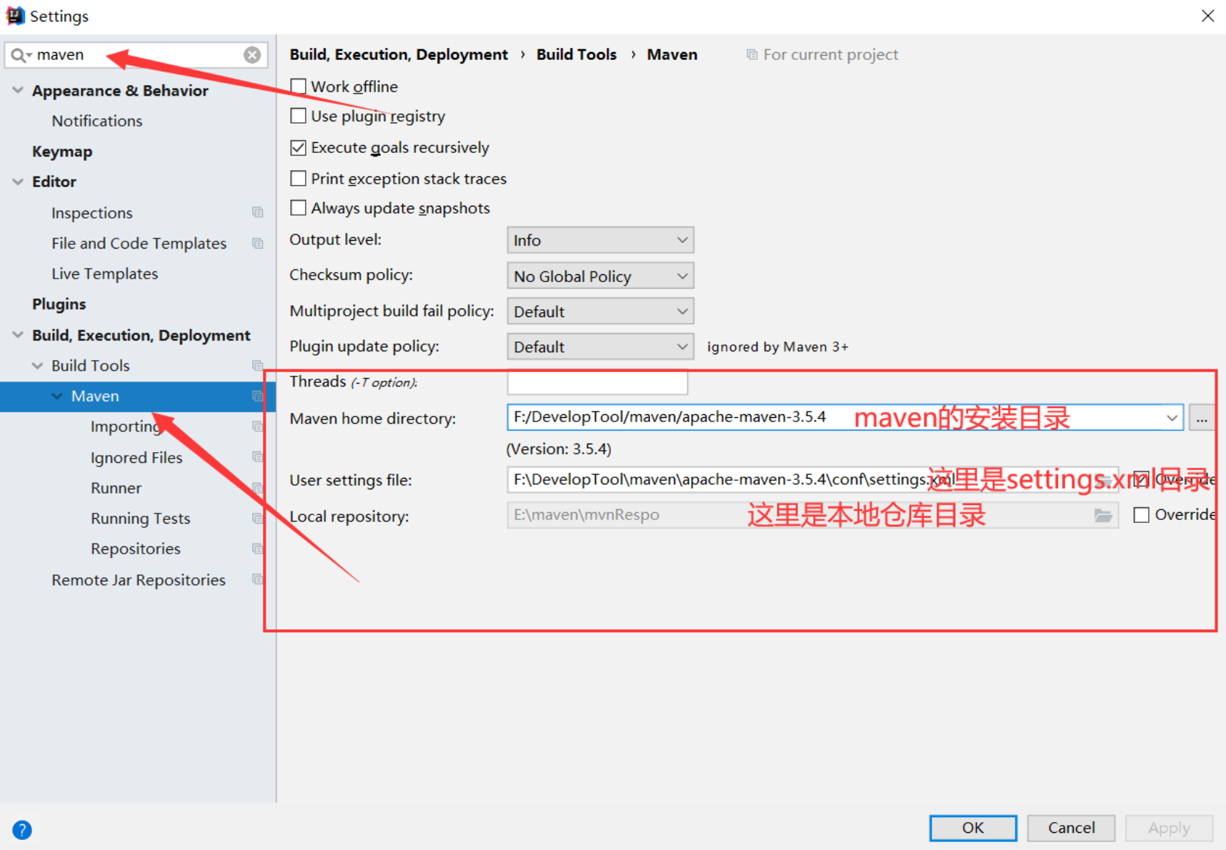1226x850 pixels.
Task: Collapse Appearance & Behavior tree node
Action: (x=18, y=90)
